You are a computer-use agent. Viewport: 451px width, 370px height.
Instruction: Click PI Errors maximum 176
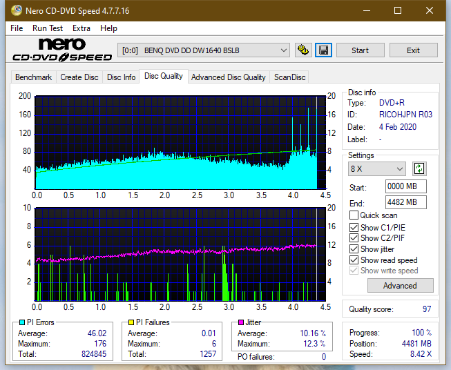[x=100, y=344]
